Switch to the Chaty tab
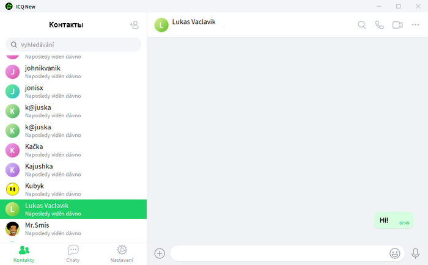 pyautogui.click(x=73, y=253)
